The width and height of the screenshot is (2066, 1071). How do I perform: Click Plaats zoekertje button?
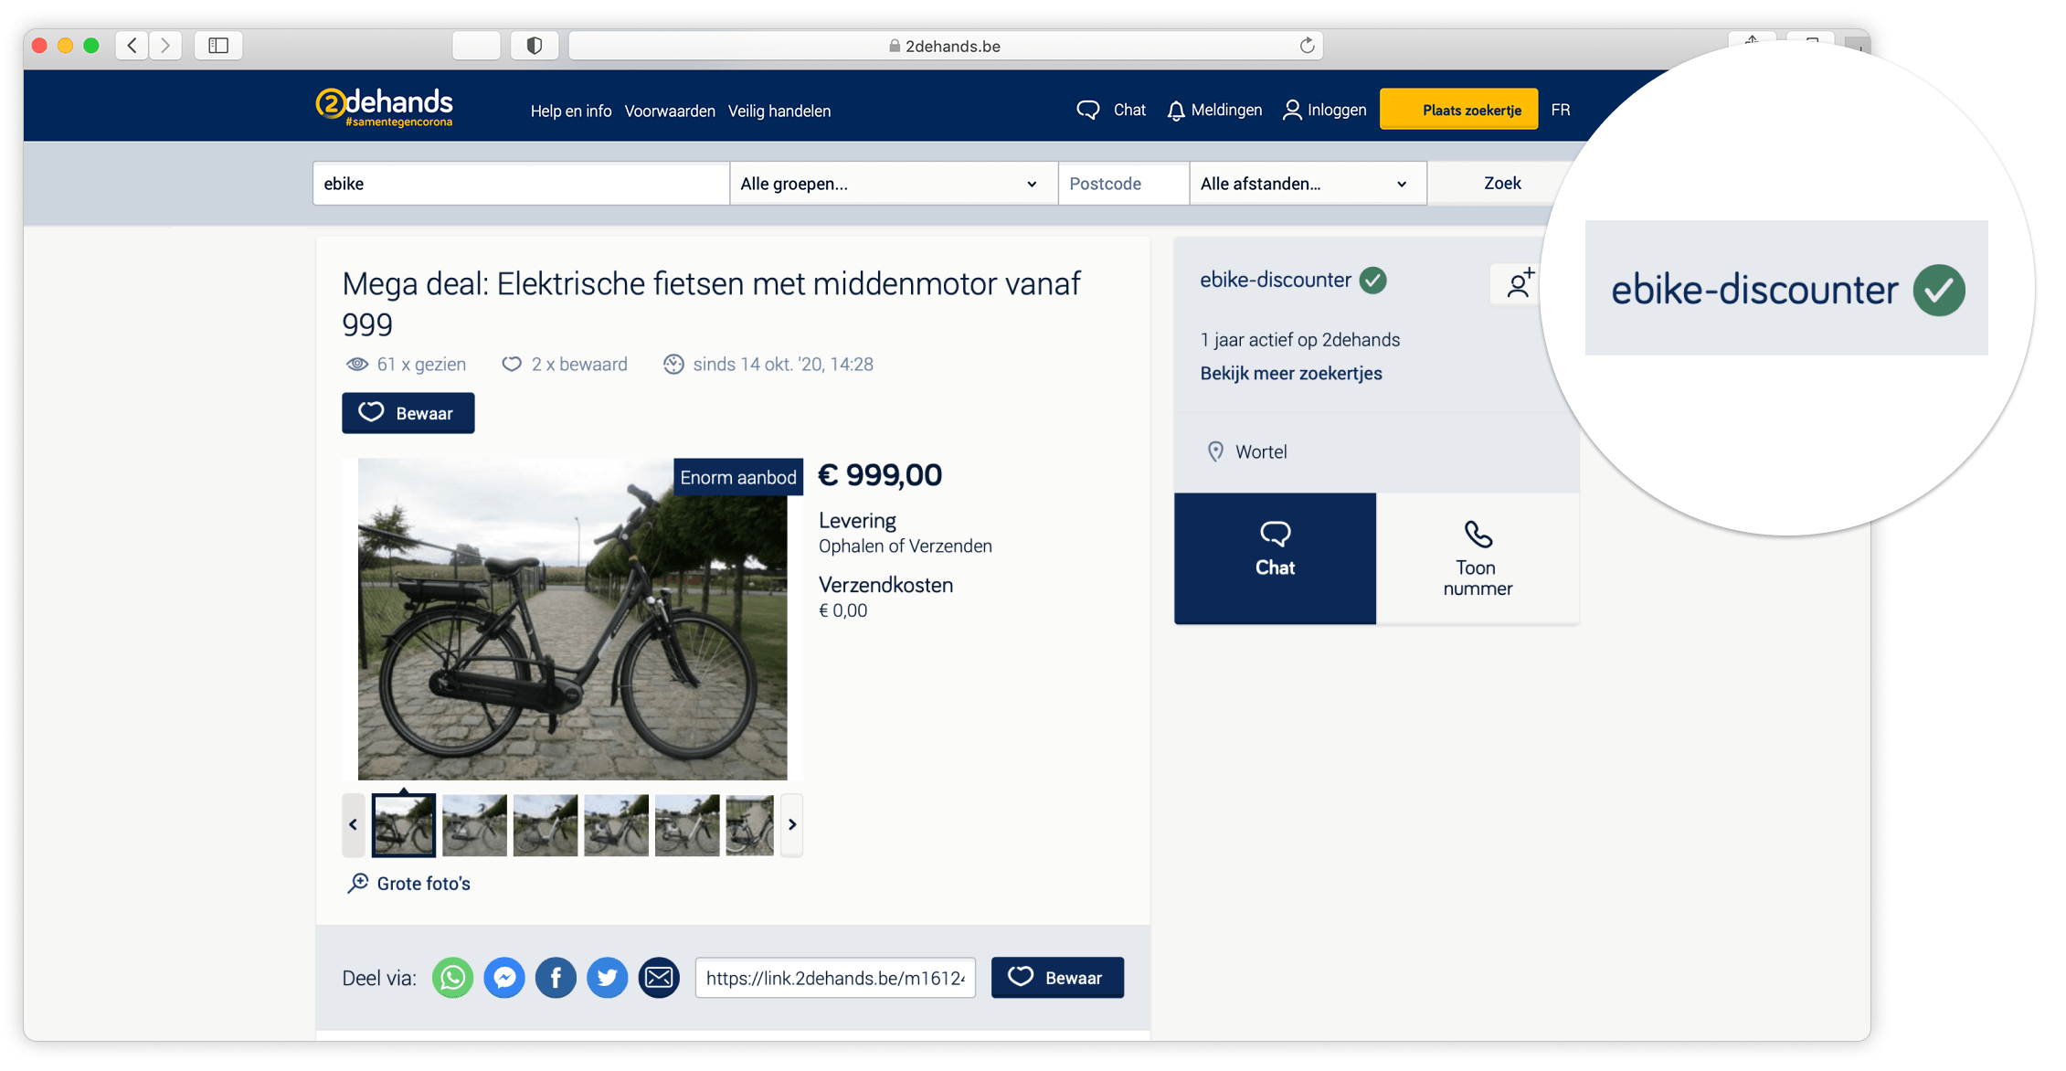[x=1459, y=110]
